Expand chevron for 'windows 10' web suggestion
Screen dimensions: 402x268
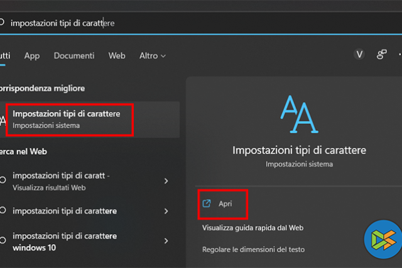tap(166, 241)
